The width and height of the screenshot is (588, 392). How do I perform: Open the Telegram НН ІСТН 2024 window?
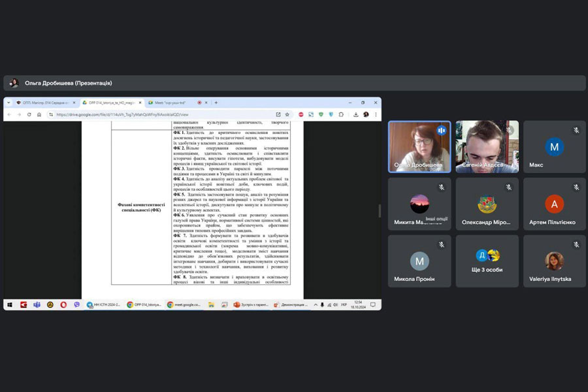104,304
